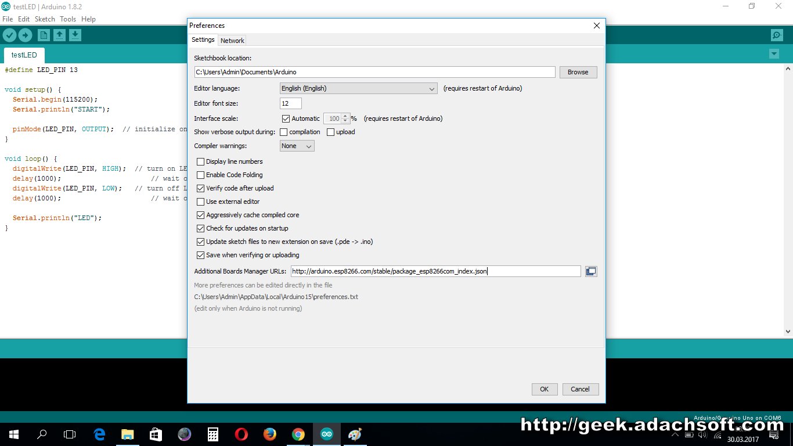
Task: Uncheck Aggressively cache compiled core
Action: (x=201, y=215)
